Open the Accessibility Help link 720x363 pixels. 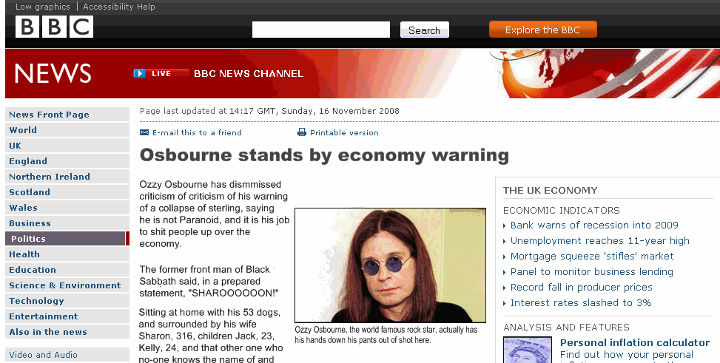(x=119, y=7)
